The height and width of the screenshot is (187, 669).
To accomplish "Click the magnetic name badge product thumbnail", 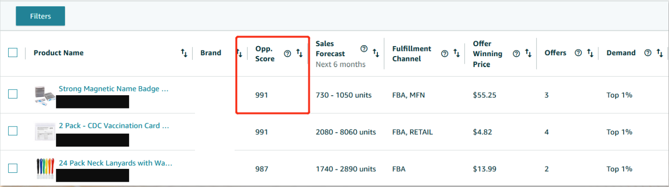I will pyautogui.click(x=45, y=95).
